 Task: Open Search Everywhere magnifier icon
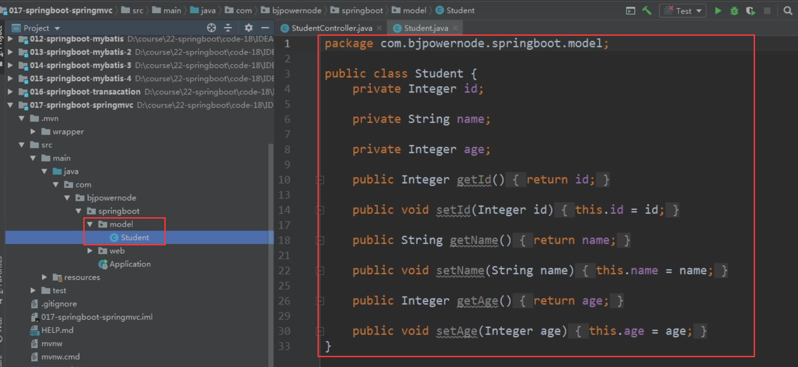tap(788, 11)
